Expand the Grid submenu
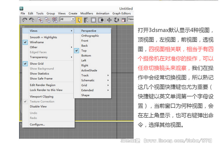Screen dimensions: 221x146 [92, 85]
